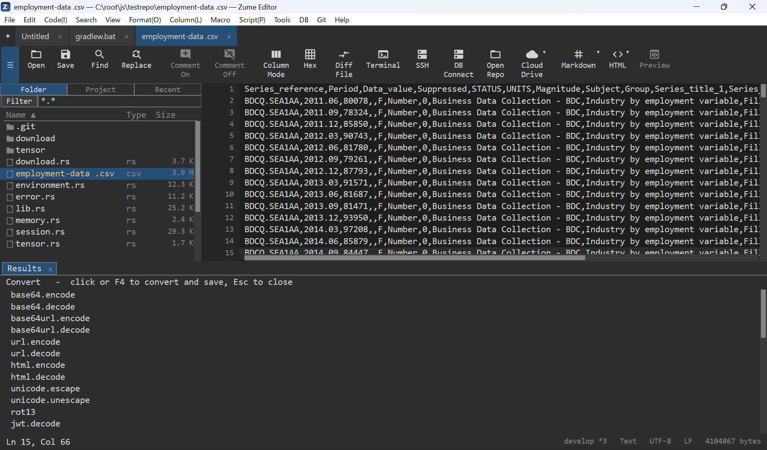Image resolution: width=767 pixels, height=450 pixels.
Task: Toggle Column Mode
Action: point(276,64)
